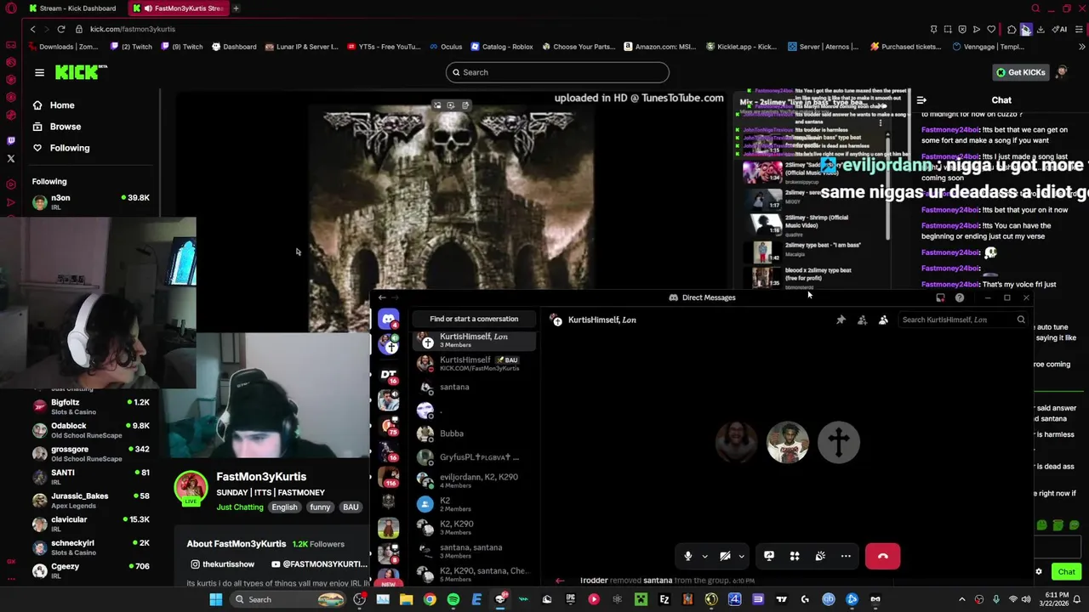Open K2 2 Members group
Screen dimensions: 1089x612
coord(474,504)
